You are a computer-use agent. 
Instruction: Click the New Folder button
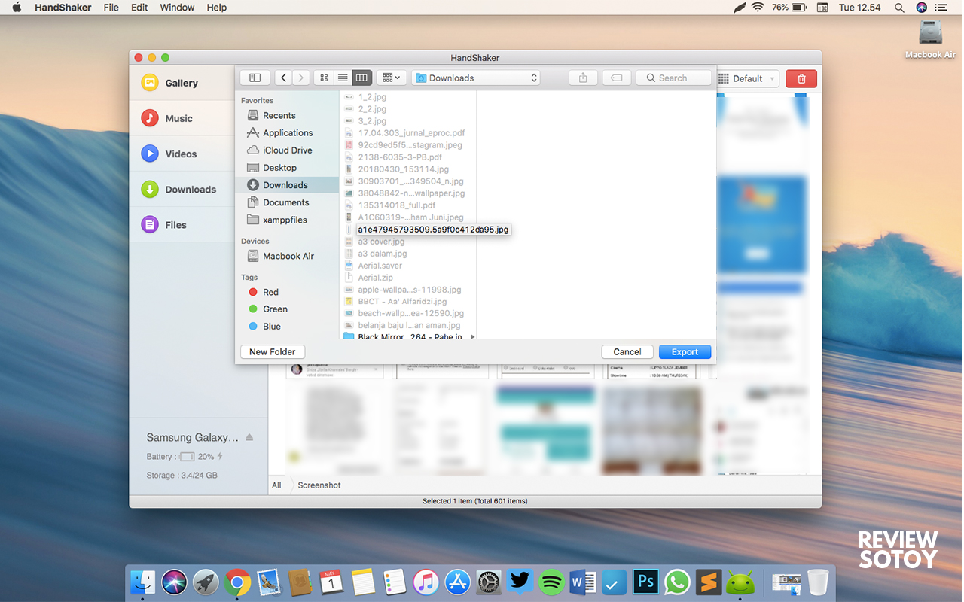click(x=273, y=351)
